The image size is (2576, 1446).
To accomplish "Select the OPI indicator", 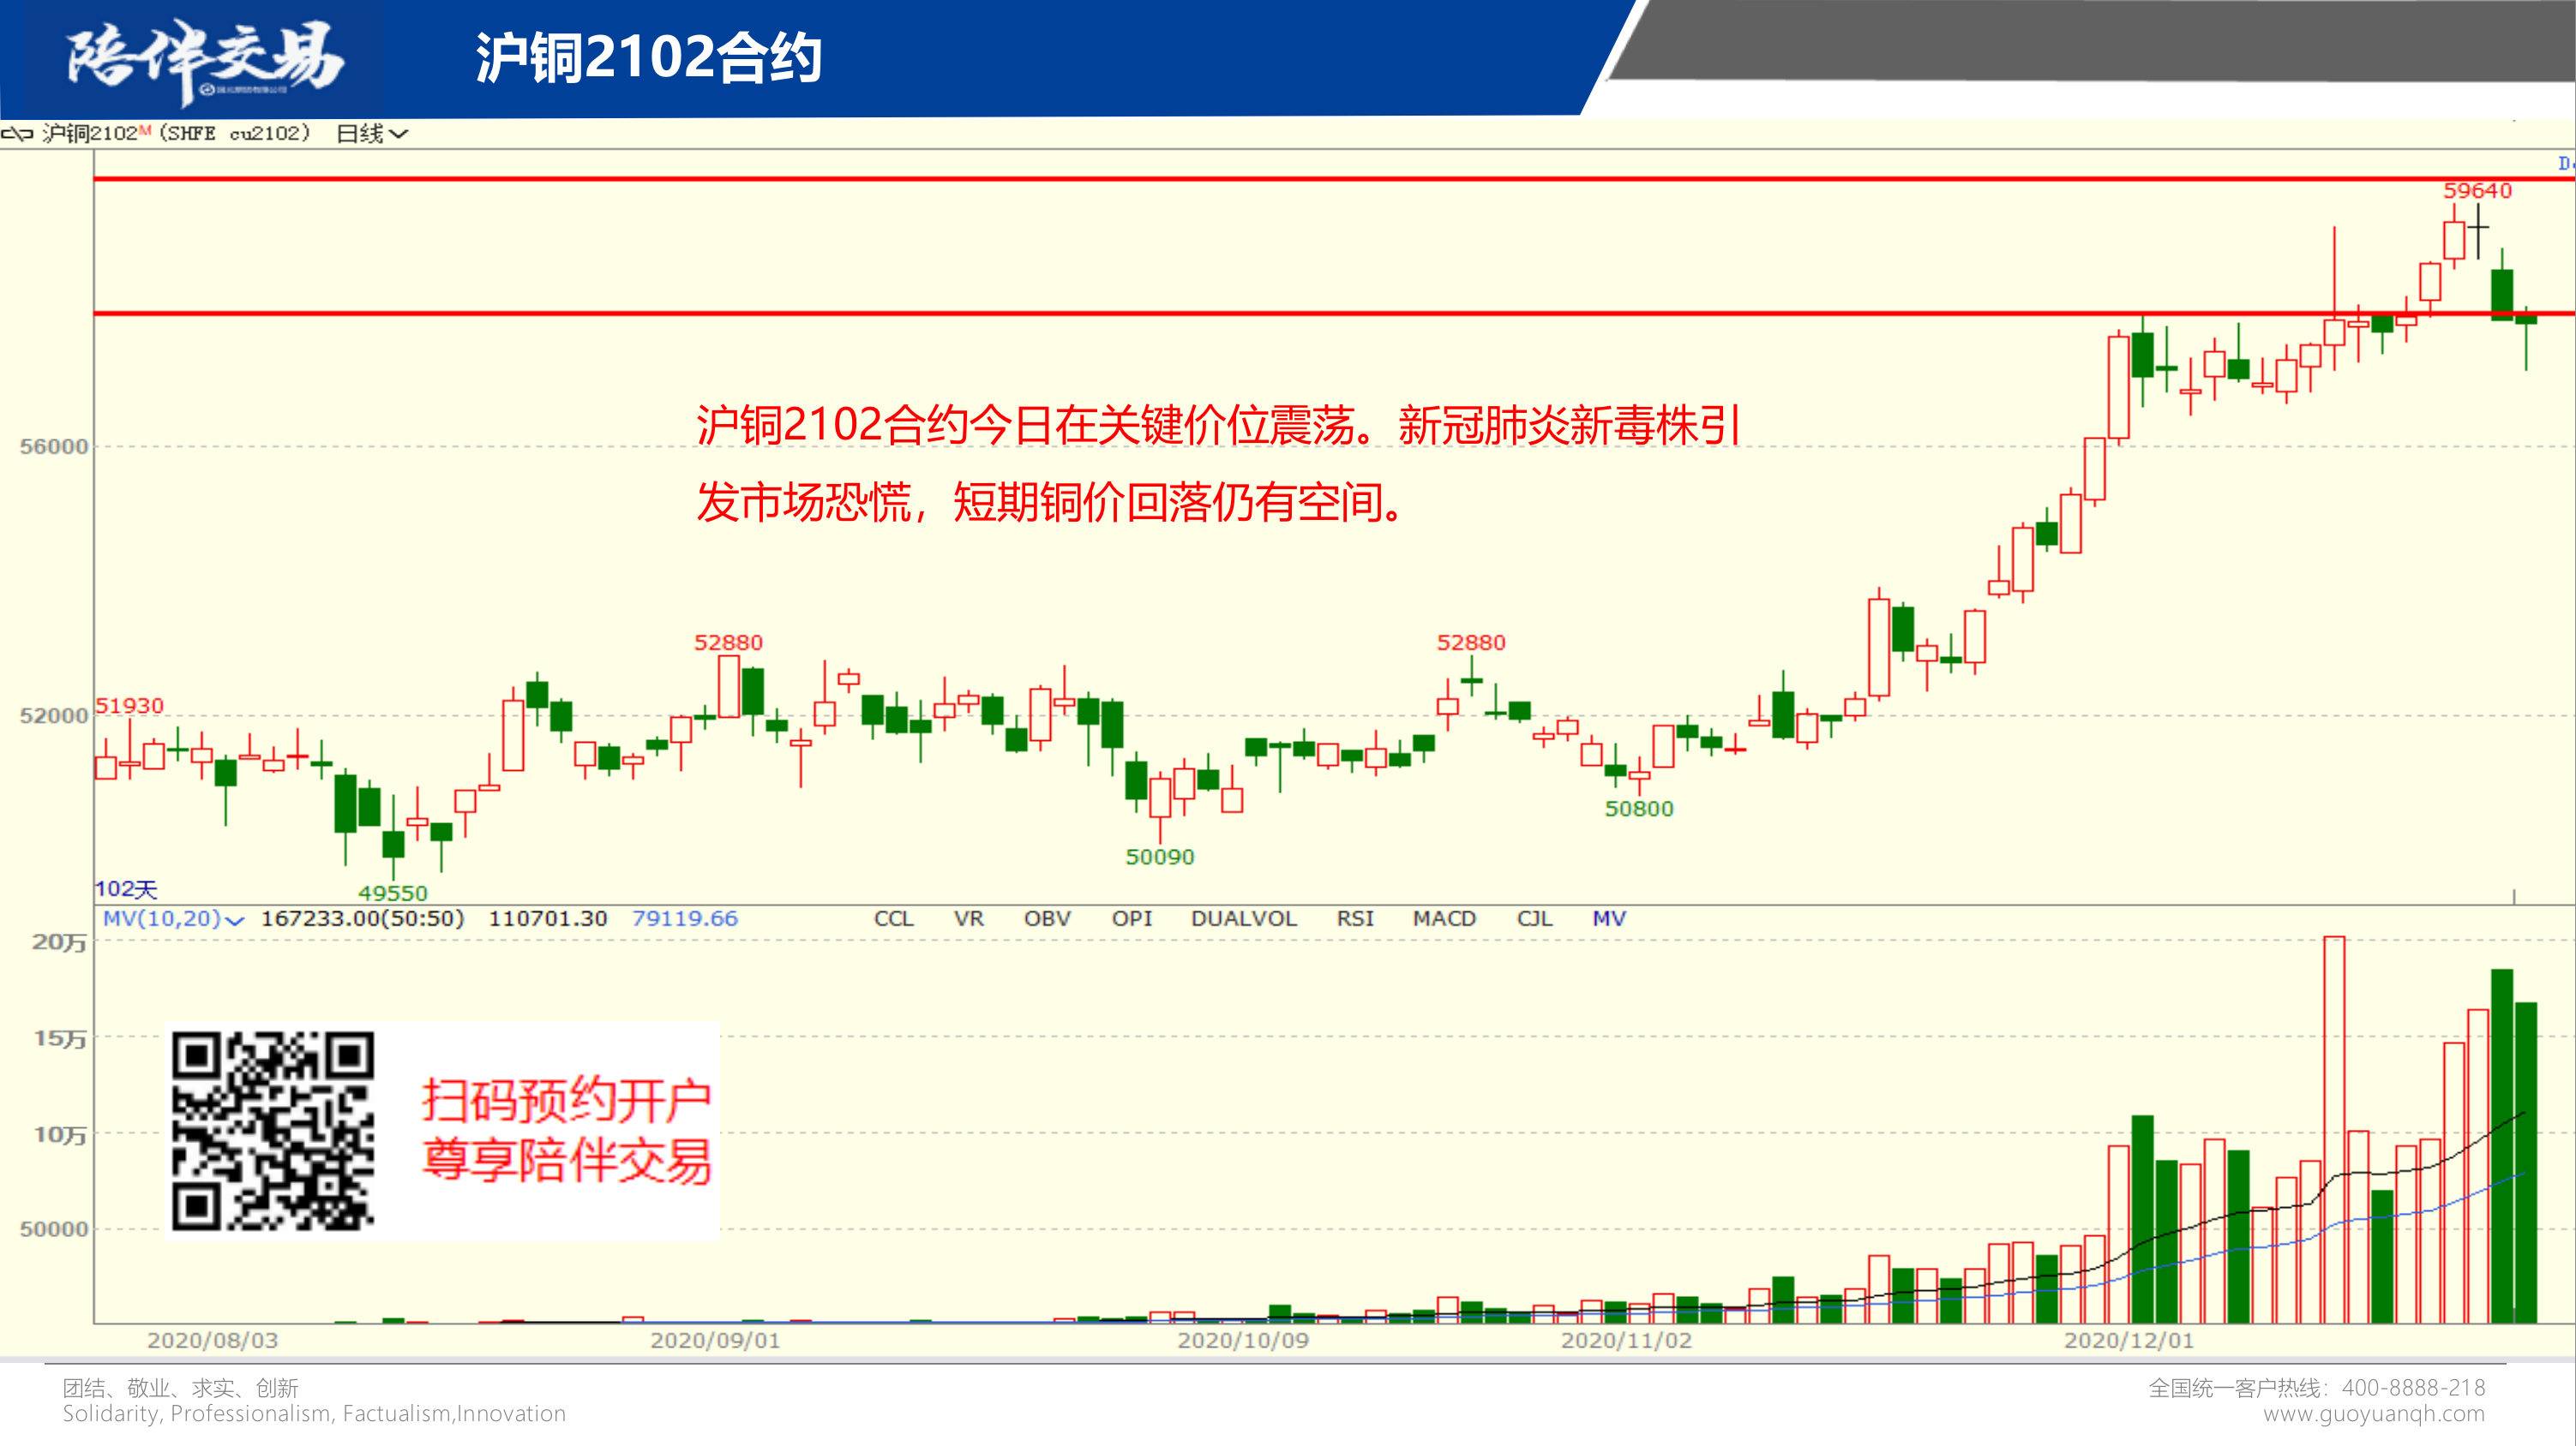I will point(1132,918).
